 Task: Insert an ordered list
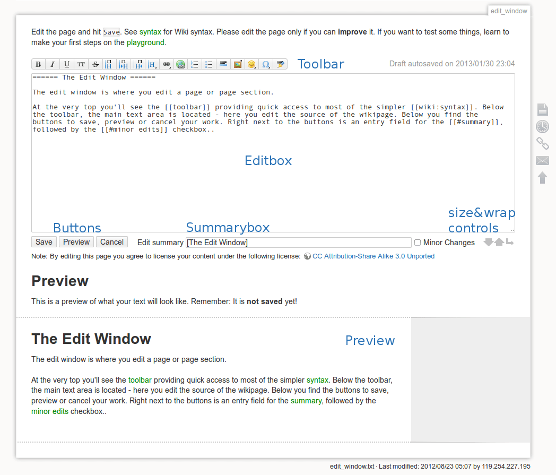(195, 64)
